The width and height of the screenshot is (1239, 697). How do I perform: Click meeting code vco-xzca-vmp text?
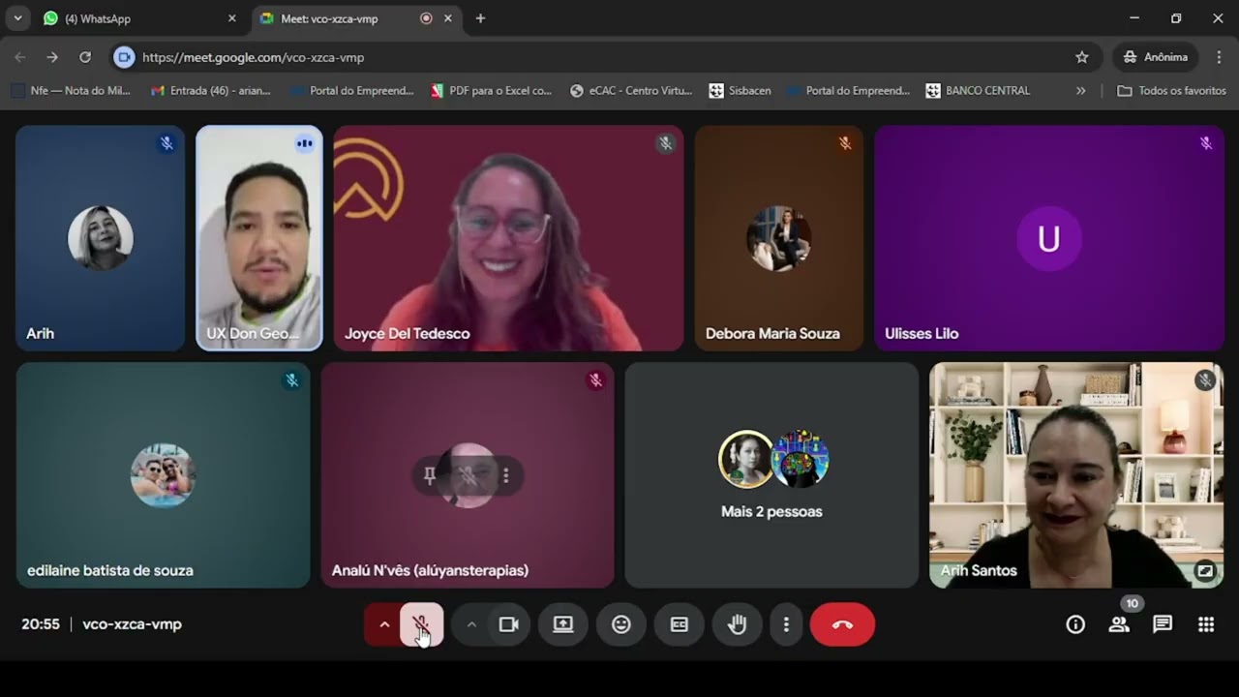tap(133, 624)
